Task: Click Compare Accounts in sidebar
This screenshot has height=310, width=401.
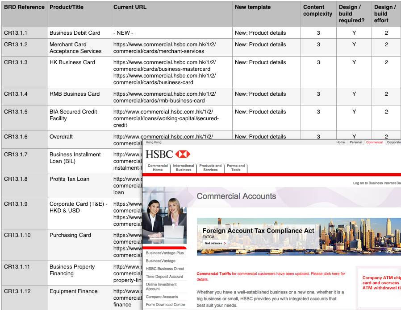Action: tap(162, 297)
